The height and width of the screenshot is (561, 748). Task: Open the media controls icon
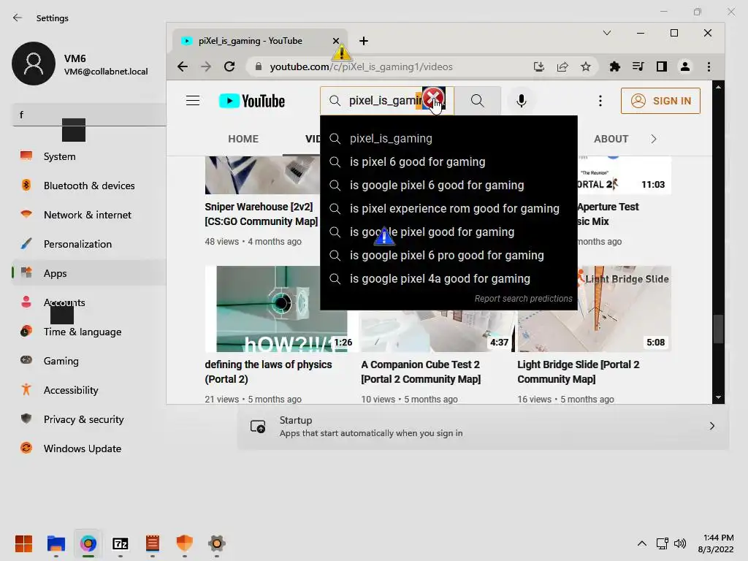point(638,66)
